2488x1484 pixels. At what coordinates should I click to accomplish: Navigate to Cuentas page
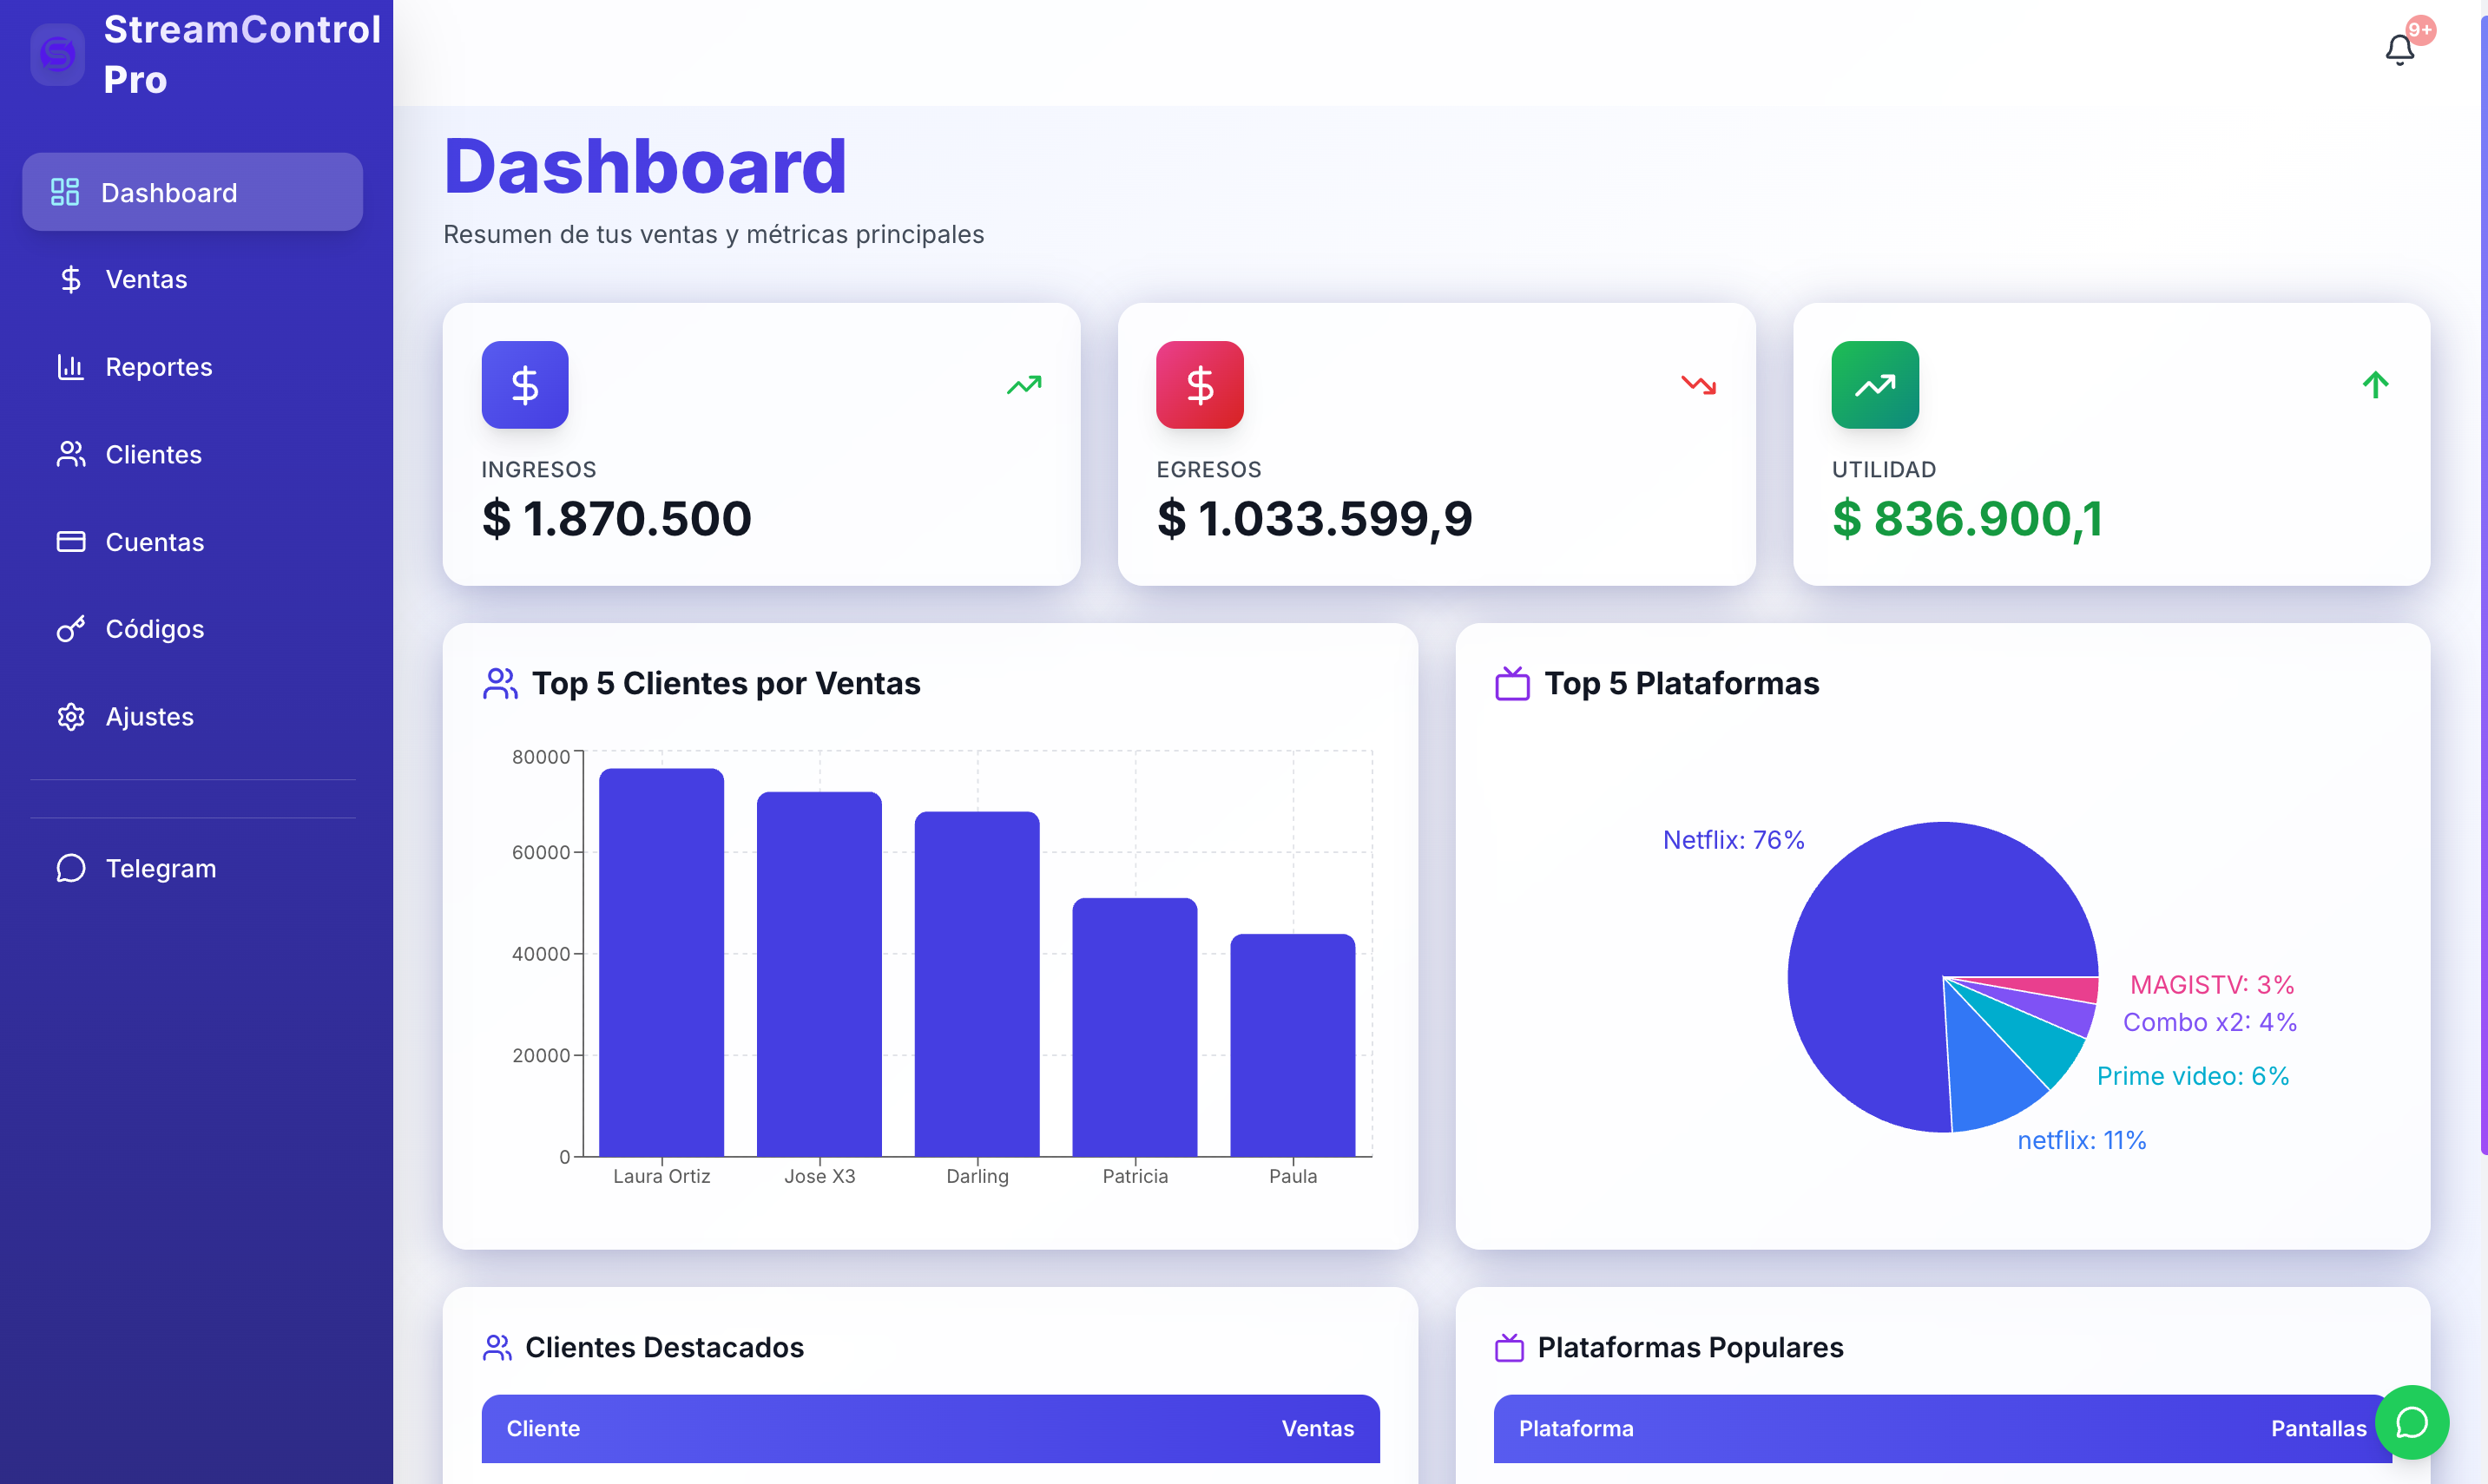click(192, 542)
